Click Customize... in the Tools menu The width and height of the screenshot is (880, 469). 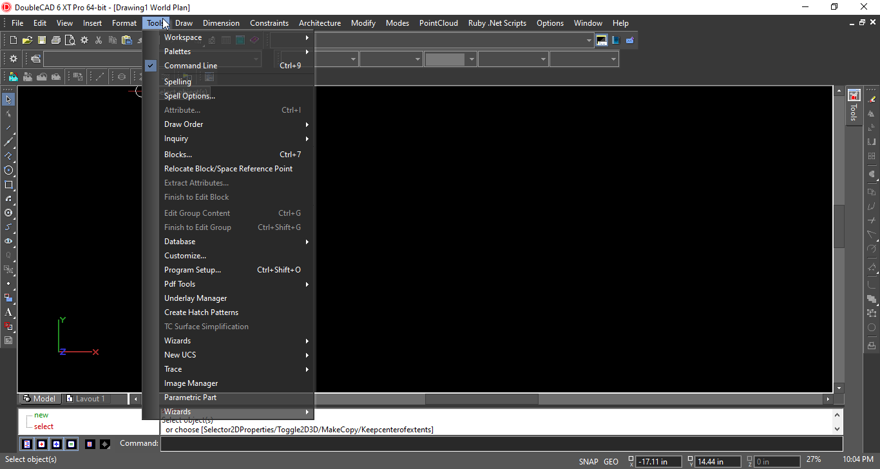point(228,256)
